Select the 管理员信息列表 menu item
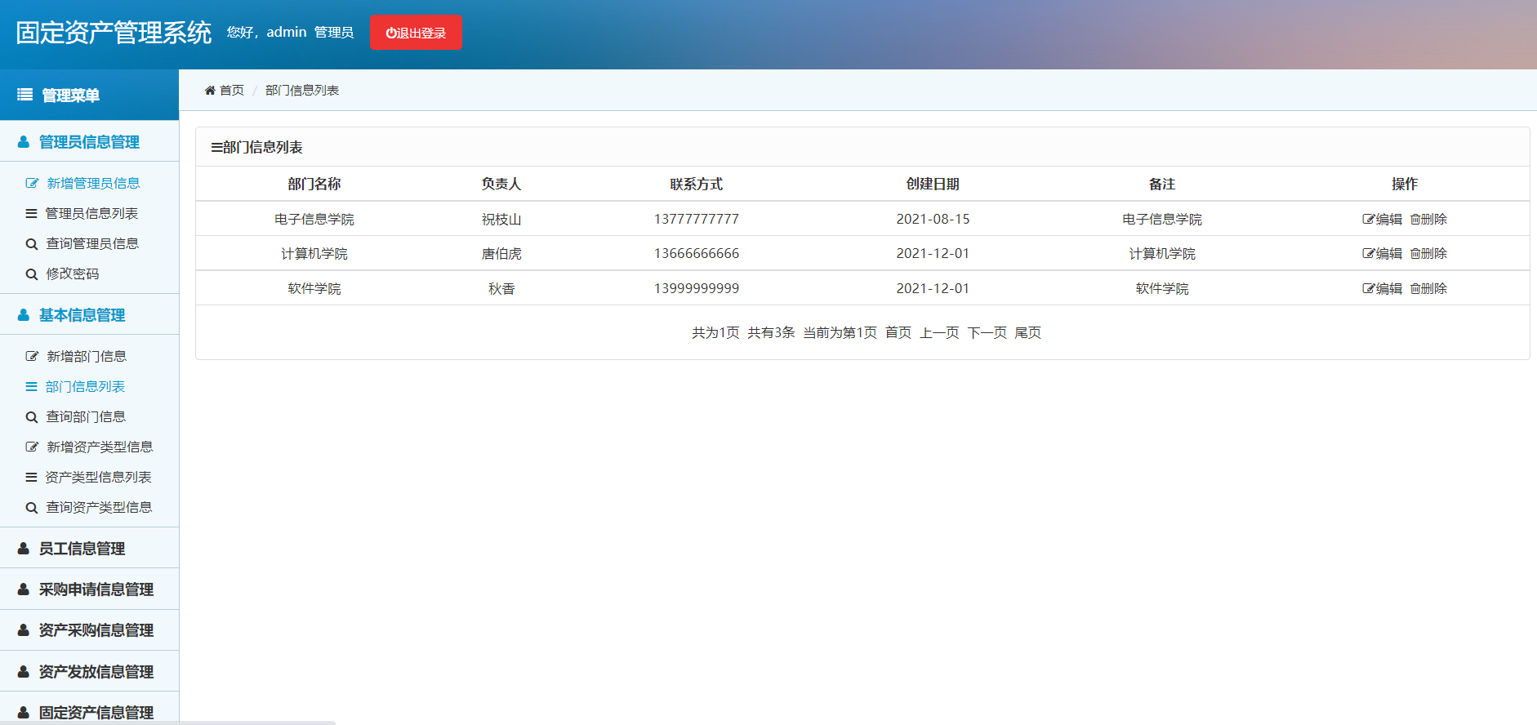 coord(91,214)
